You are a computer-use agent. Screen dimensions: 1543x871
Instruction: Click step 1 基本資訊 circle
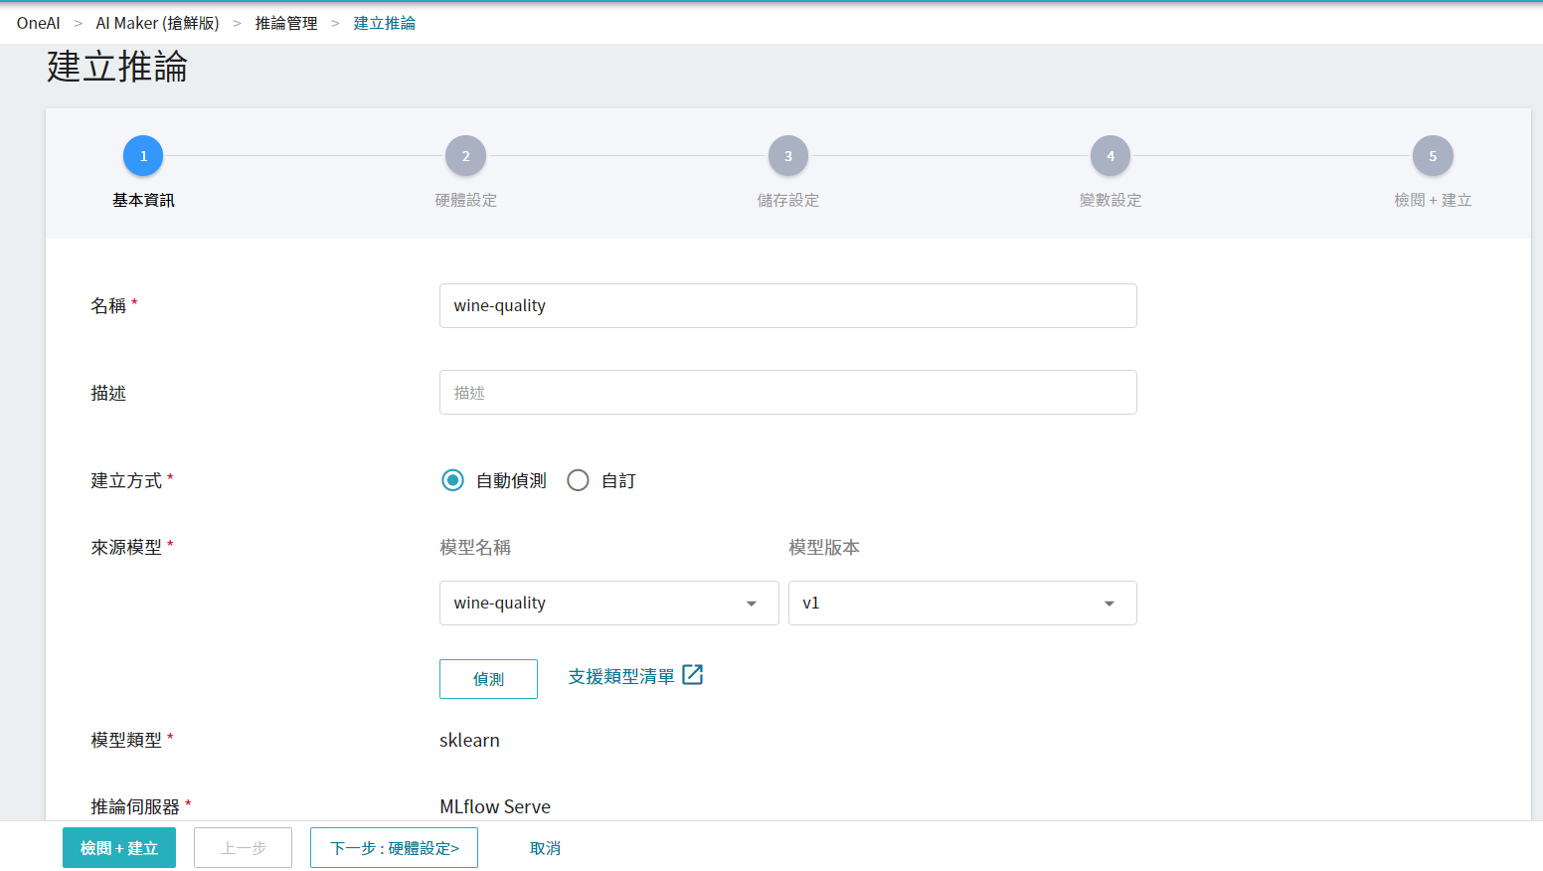[x=143, y=156]
